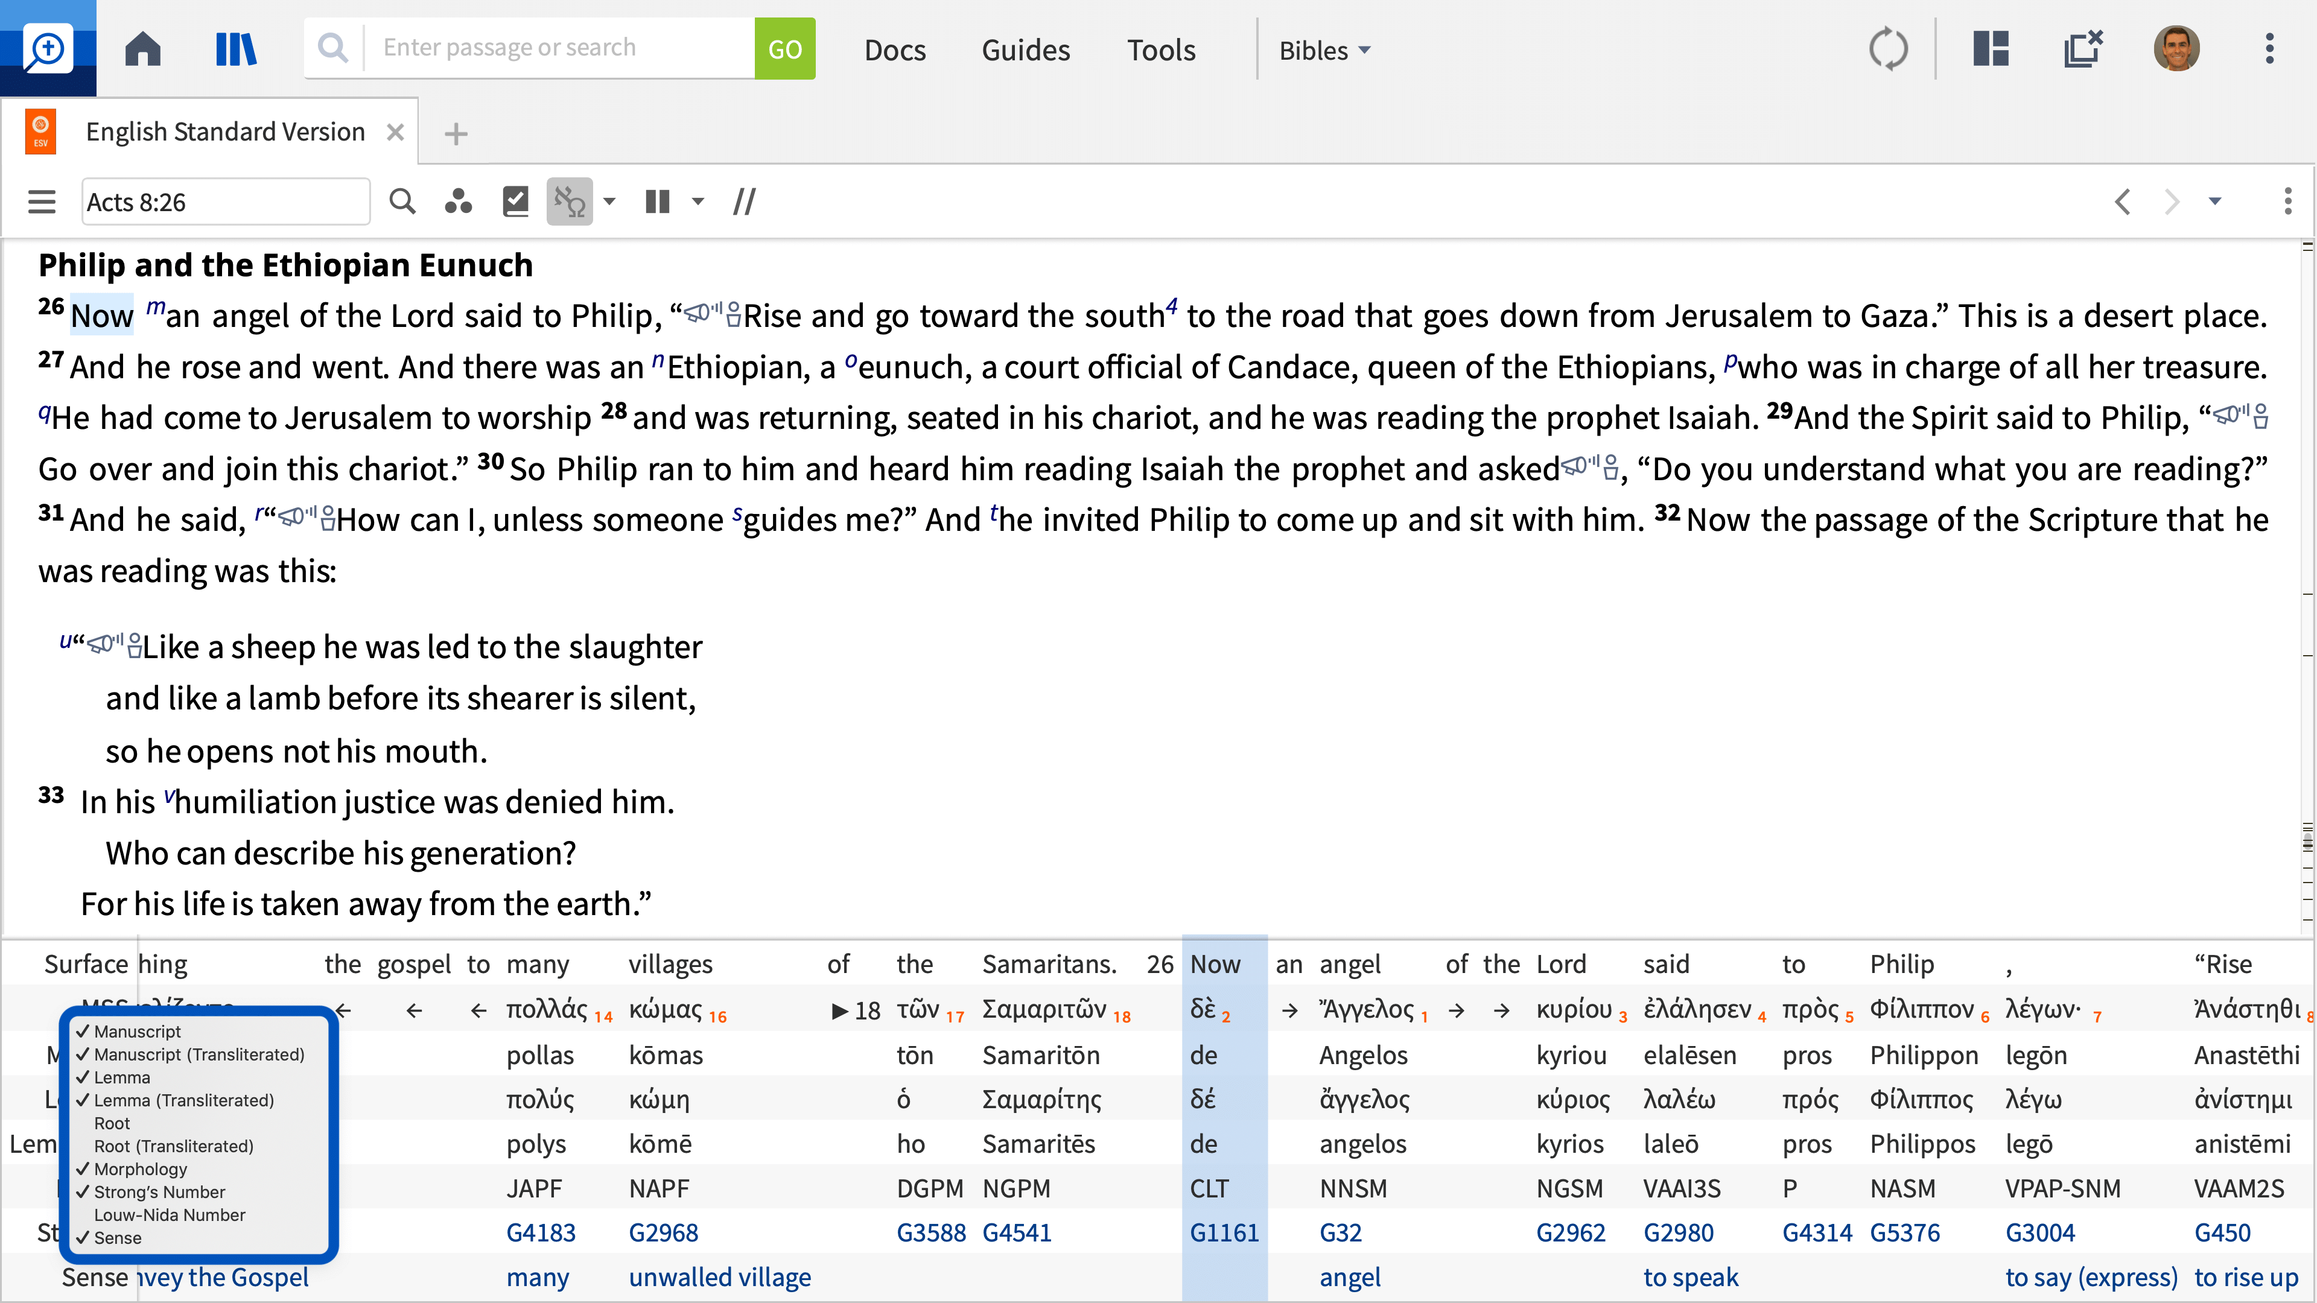Search inside this resource magnifier
Image resolution: width=2317 pixels, height=1303 pixels.
click(402, 201)
